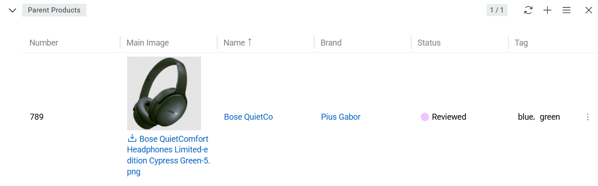Open the Pius Gabor brand link
598x186 pixels.
(341, 117)
